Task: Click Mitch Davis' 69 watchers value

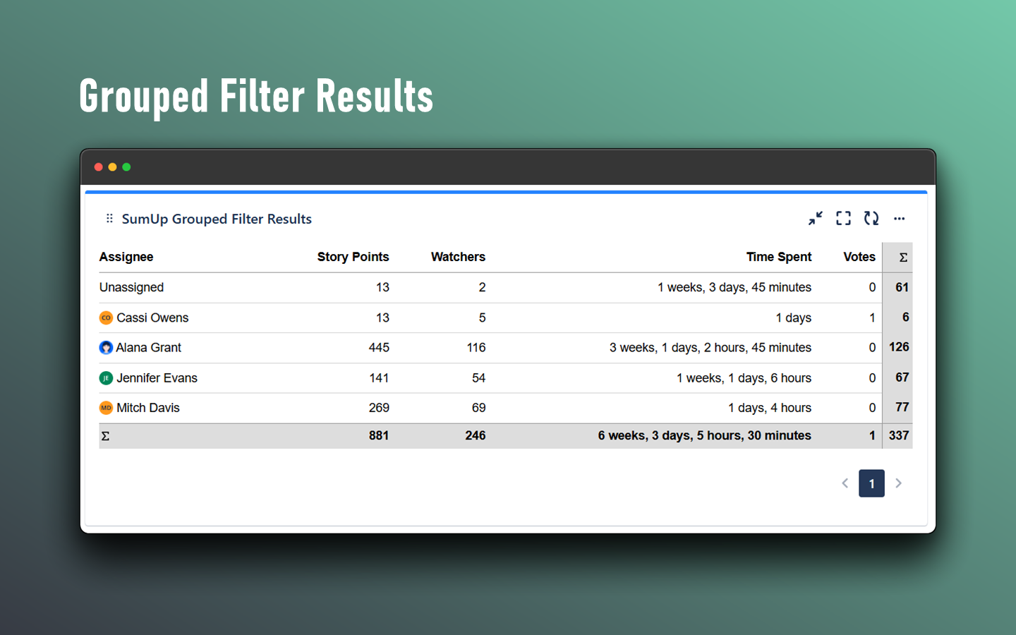Action: (478, 408)
